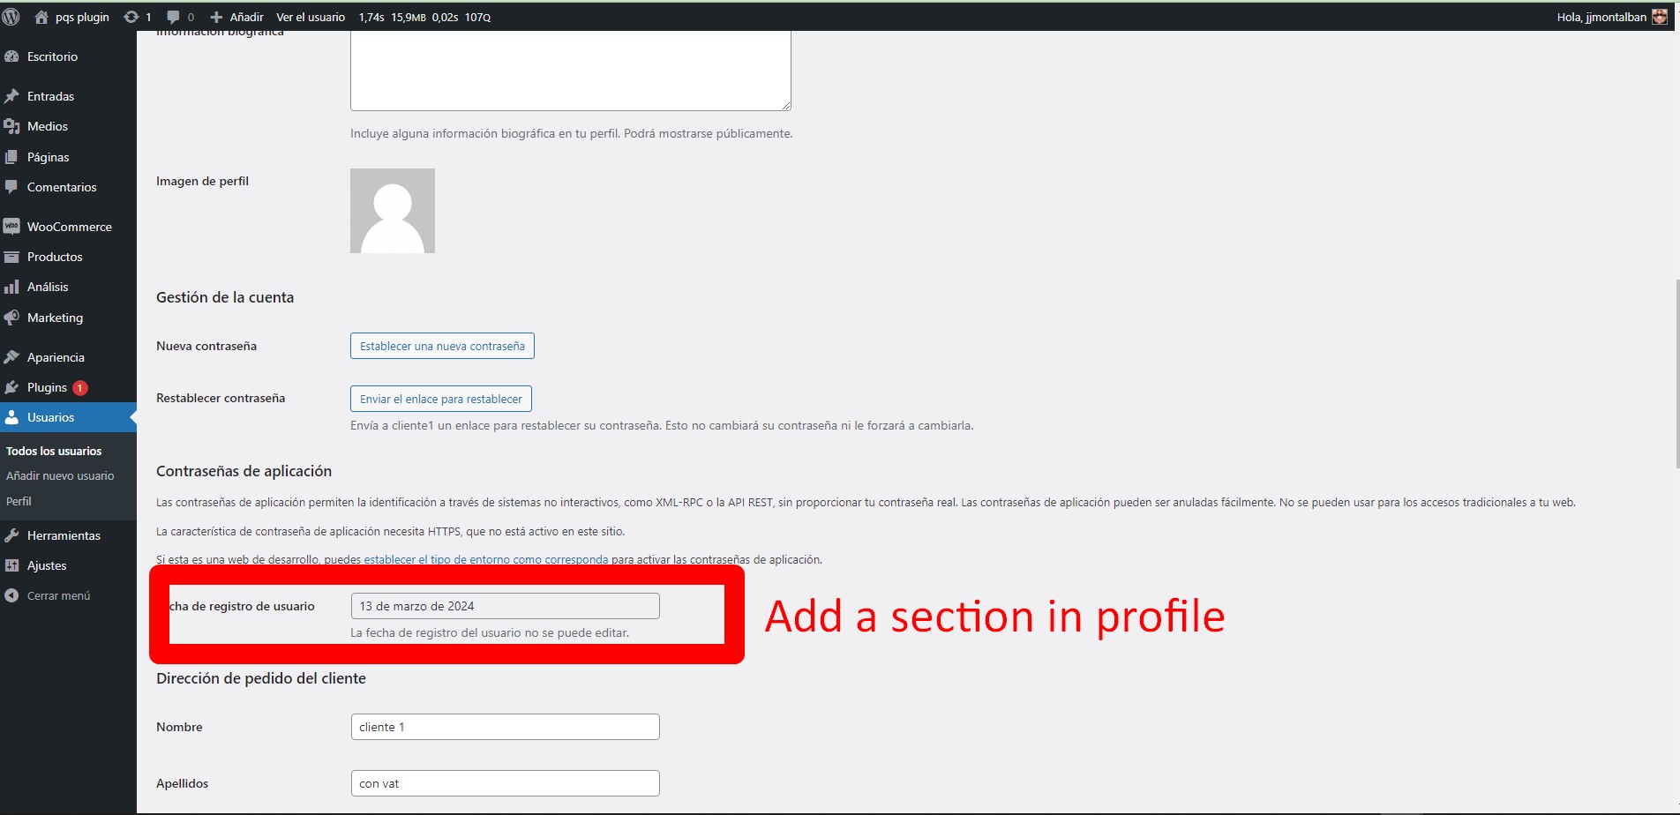Image resolution: width=1680 pixels, height=815 pixels.
Task: Click the Herramientas wrench icon
Action: tap(11, 535)
